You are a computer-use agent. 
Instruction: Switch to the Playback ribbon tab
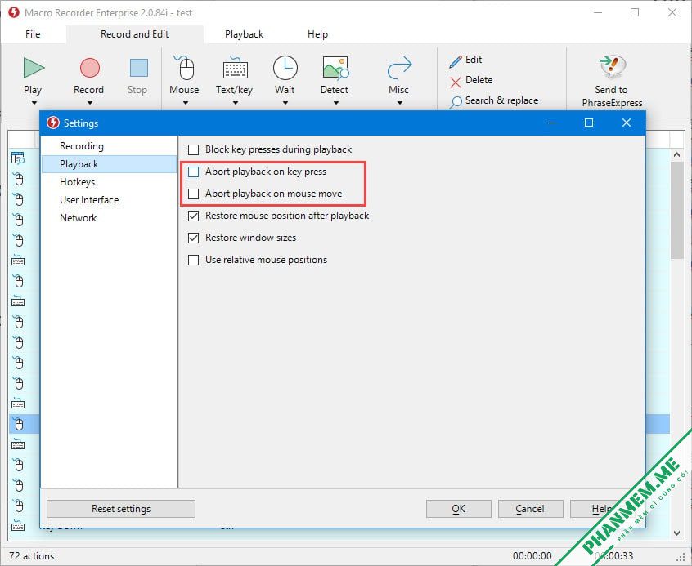tap(244, 34)
